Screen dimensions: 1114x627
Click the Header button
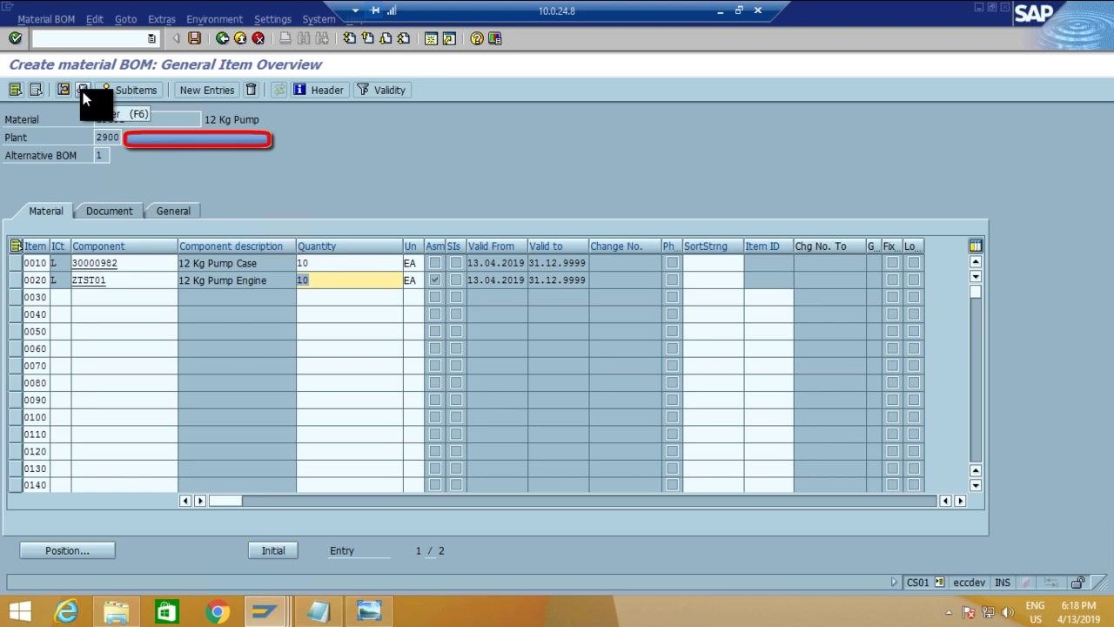click(319, 90)
